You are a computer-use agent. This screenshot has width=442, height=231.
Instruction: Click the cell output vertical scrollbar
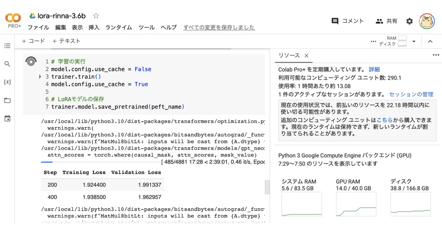coord(267,188)
